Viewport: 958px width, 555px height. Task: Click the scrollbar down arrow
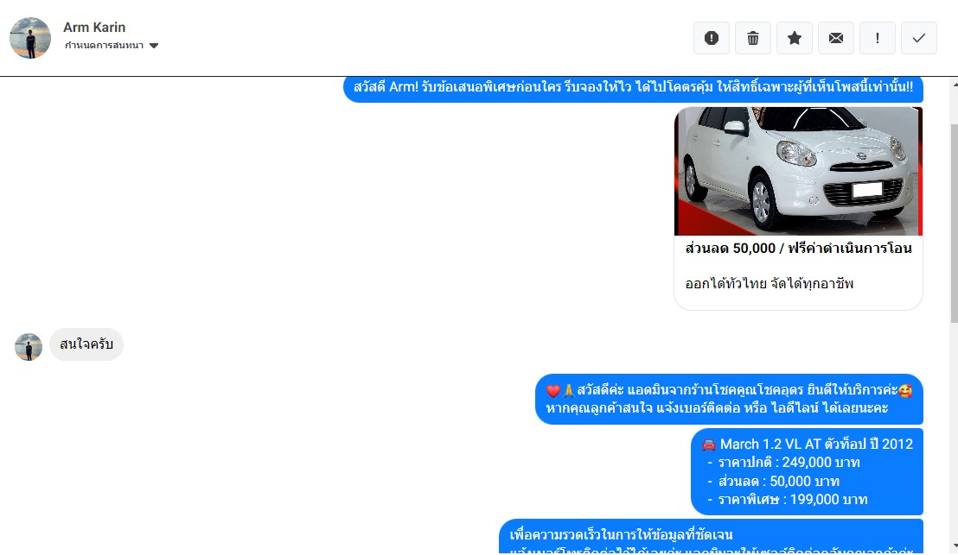click(x=955, y=546)
